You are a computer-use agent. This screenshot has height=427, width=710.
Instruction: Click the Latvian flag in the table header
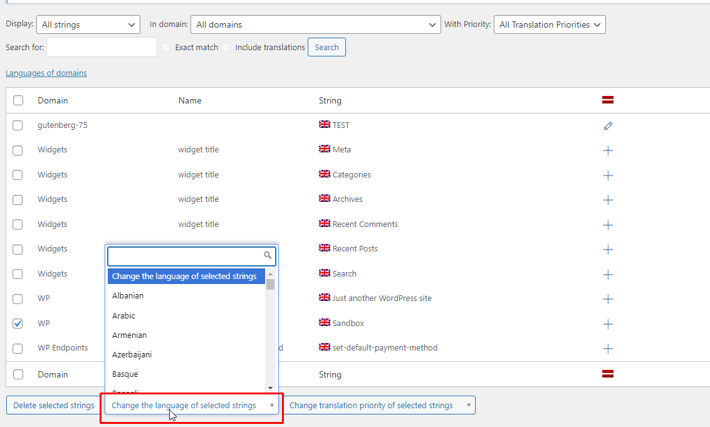[607, 100]
